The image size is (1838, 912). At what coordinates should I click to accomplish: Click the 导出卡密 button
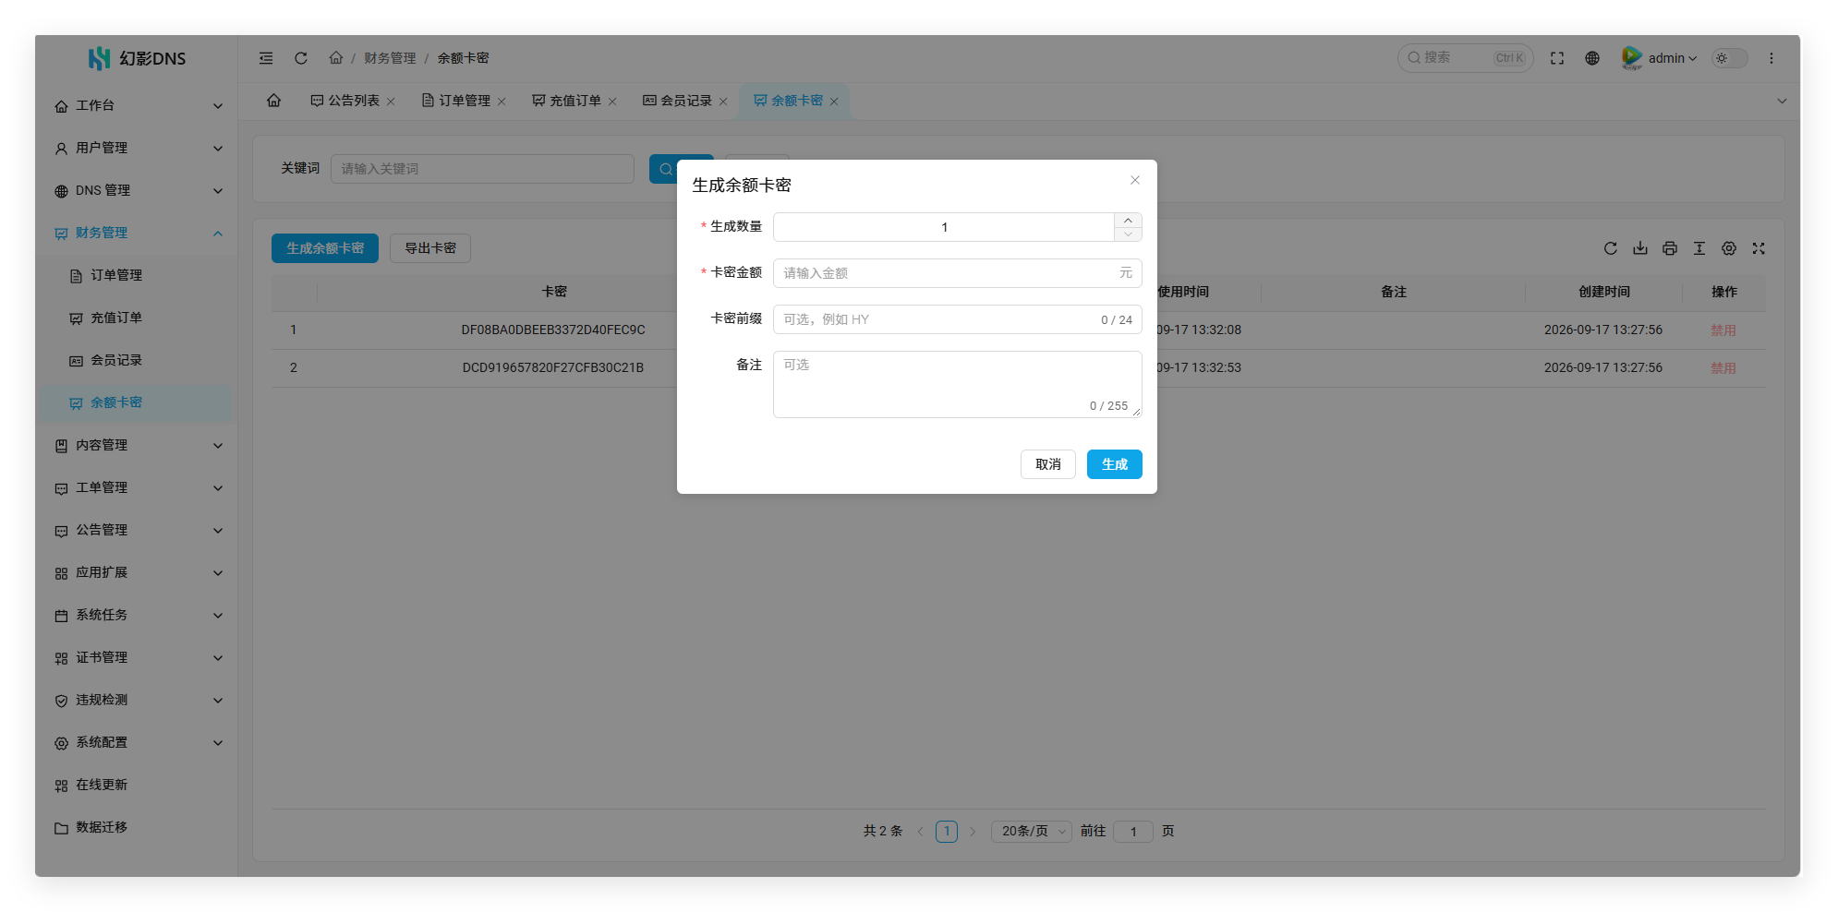tap(430, 248)
